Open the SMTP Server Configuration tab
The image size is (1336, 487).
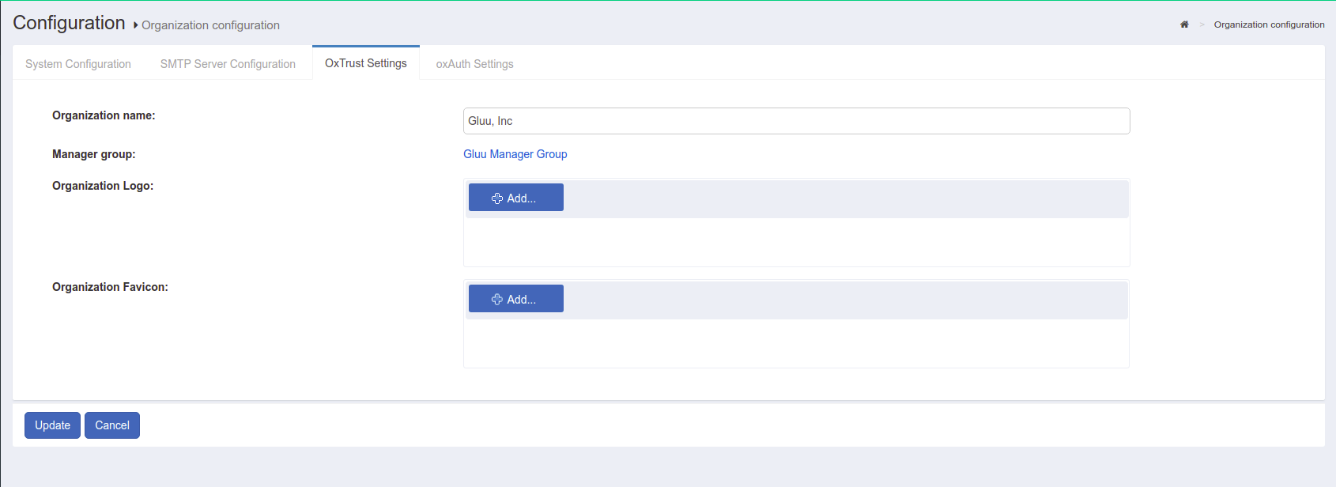228,64
